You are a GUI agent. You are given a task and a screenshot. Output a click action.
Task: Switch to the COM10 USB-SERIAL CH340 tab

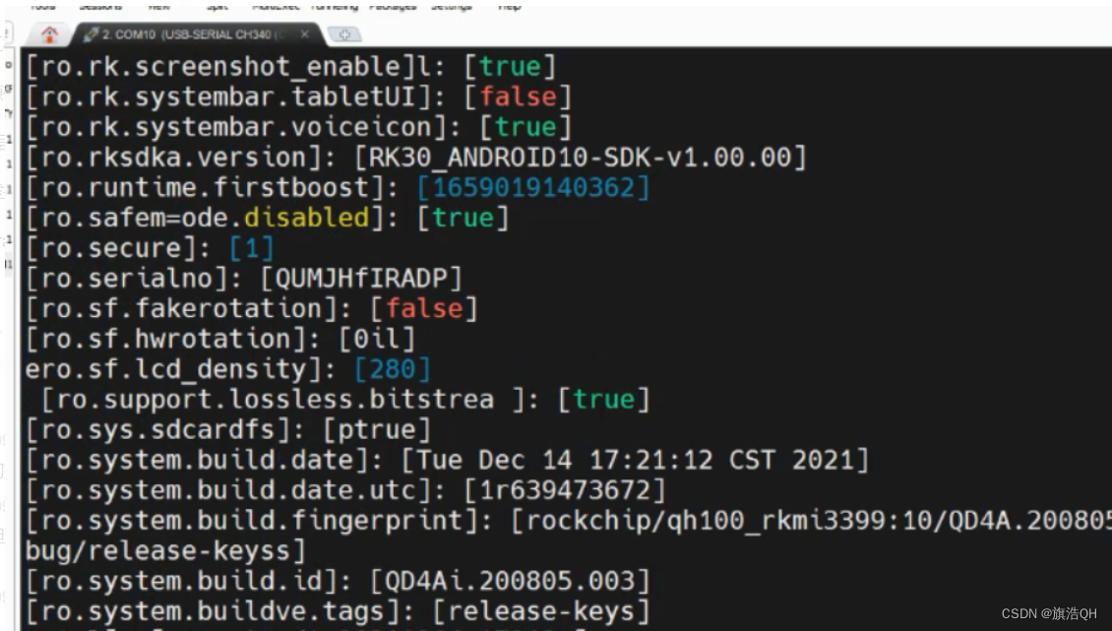coord(197,32)
